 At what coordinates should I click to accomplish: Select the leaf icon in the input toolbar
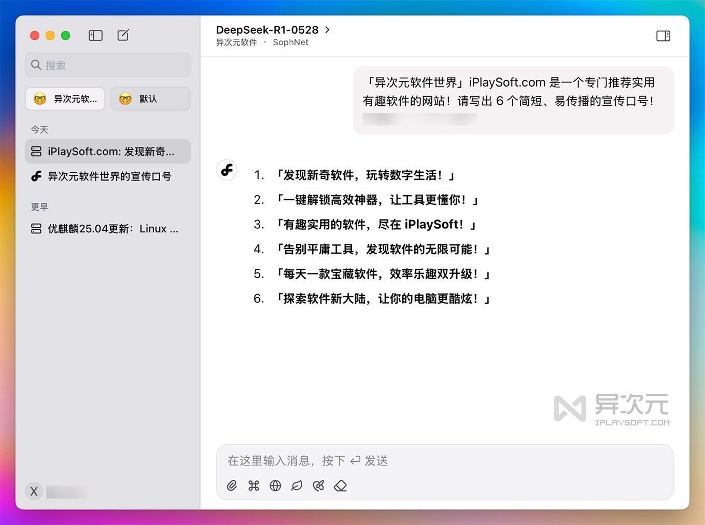[297, 486]
